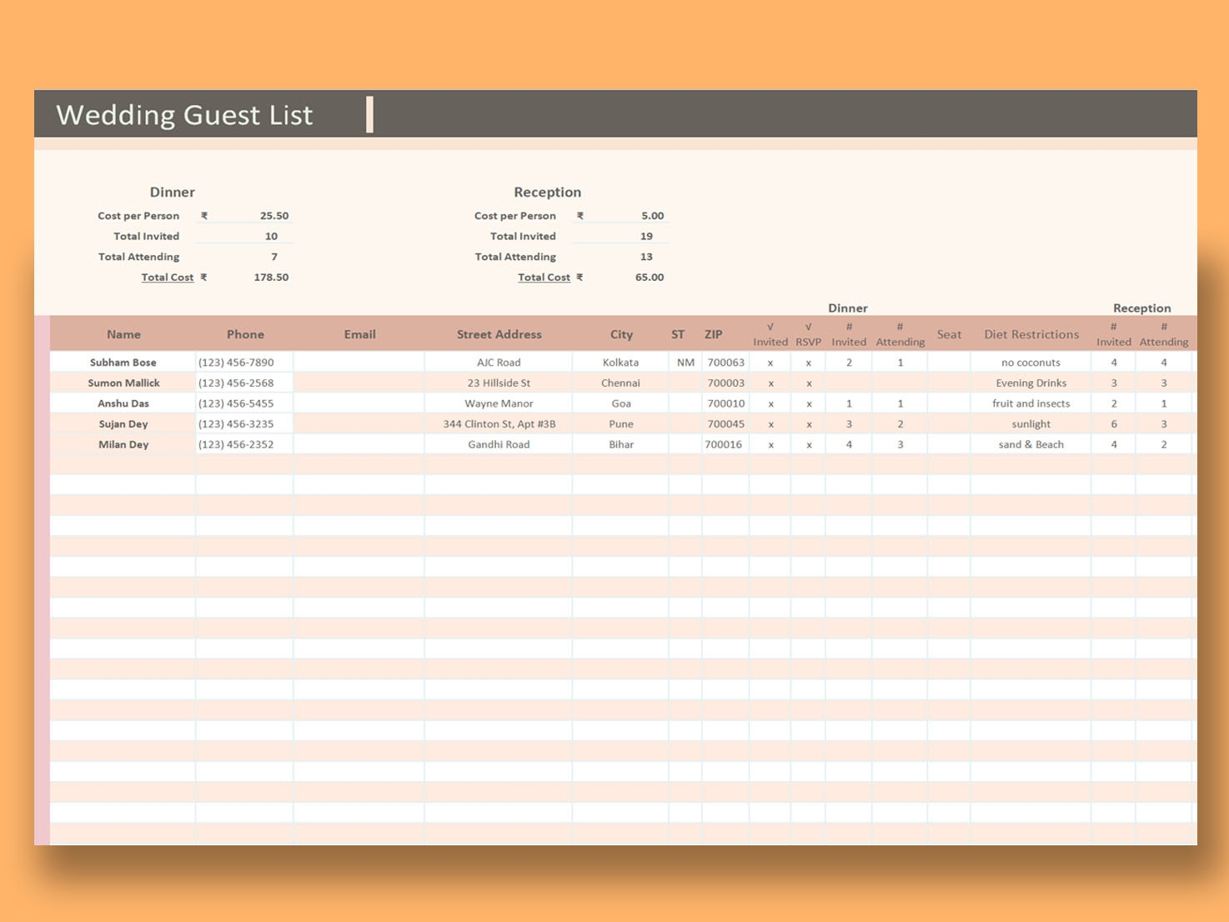Select the Dinner Cost per Person value 25.50
This screenshot has width=1229, height=922.
[x=273, y=216]
